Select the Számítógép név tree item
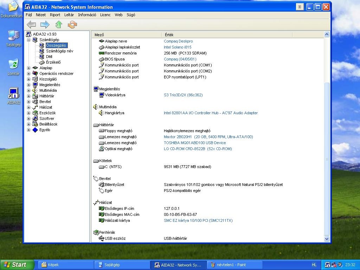360x270 pixels. [60, 51]
